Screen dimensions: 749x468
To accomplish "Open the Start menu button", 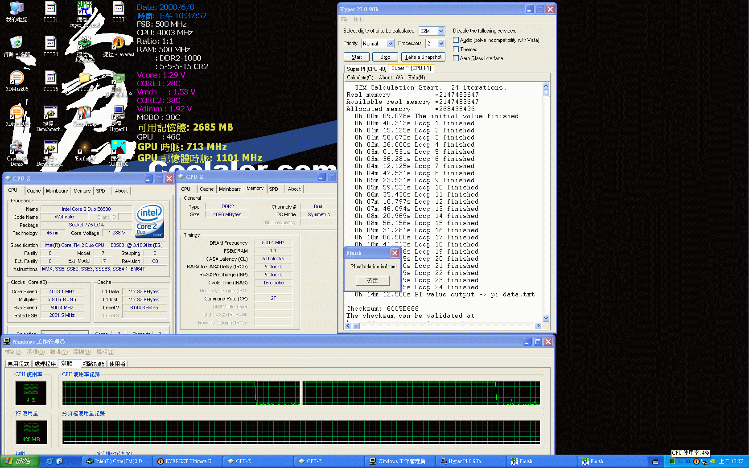I will [x=20, y=461].
